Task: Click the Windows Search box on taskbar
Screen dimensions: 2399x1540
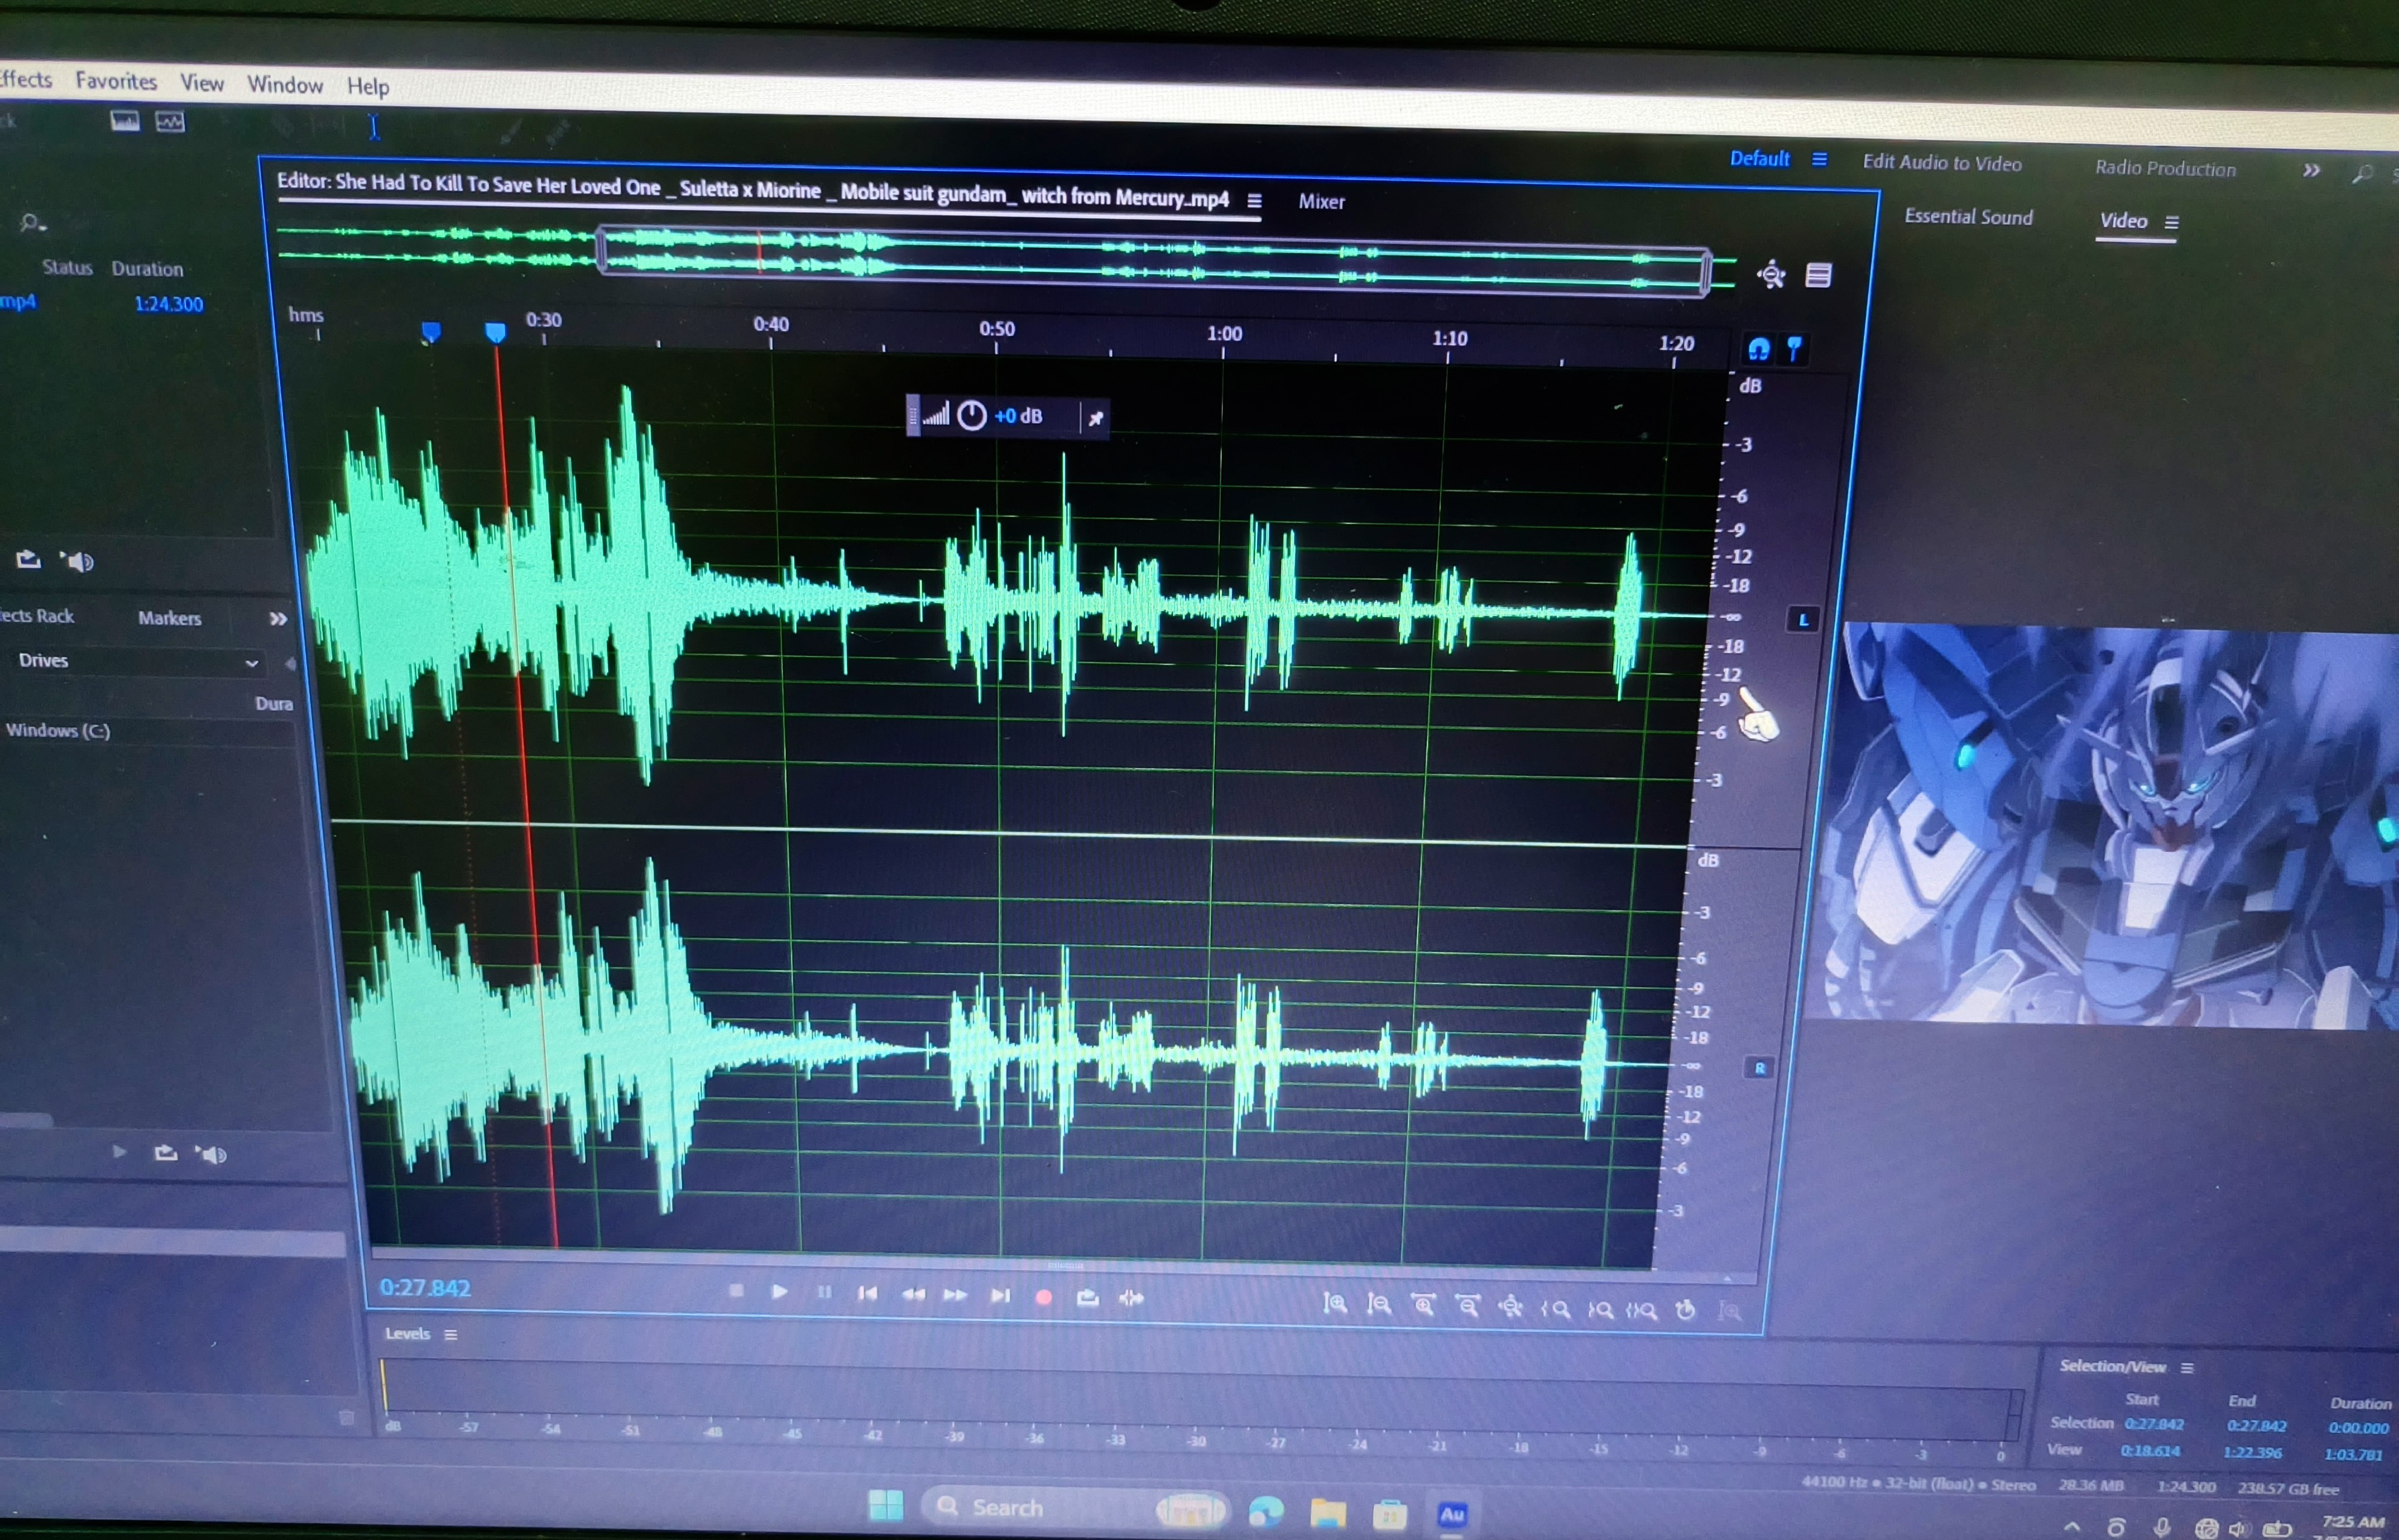Action: click(1076, 1508)
